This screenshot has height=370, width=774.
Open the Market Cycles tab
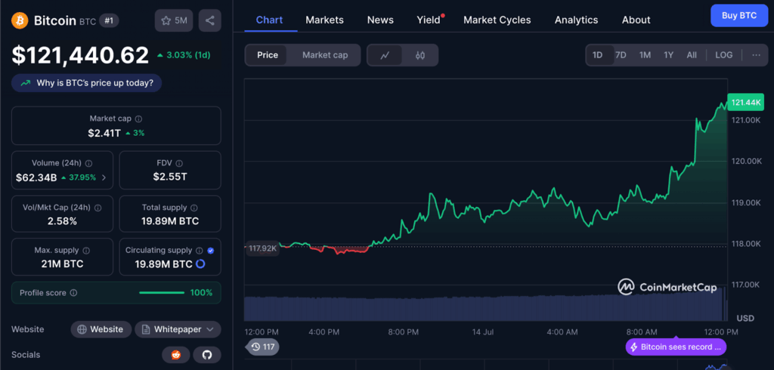pos(497,20)
